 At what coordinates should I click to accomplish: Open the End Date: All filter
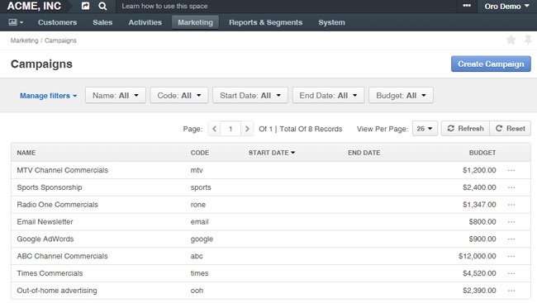328,96
